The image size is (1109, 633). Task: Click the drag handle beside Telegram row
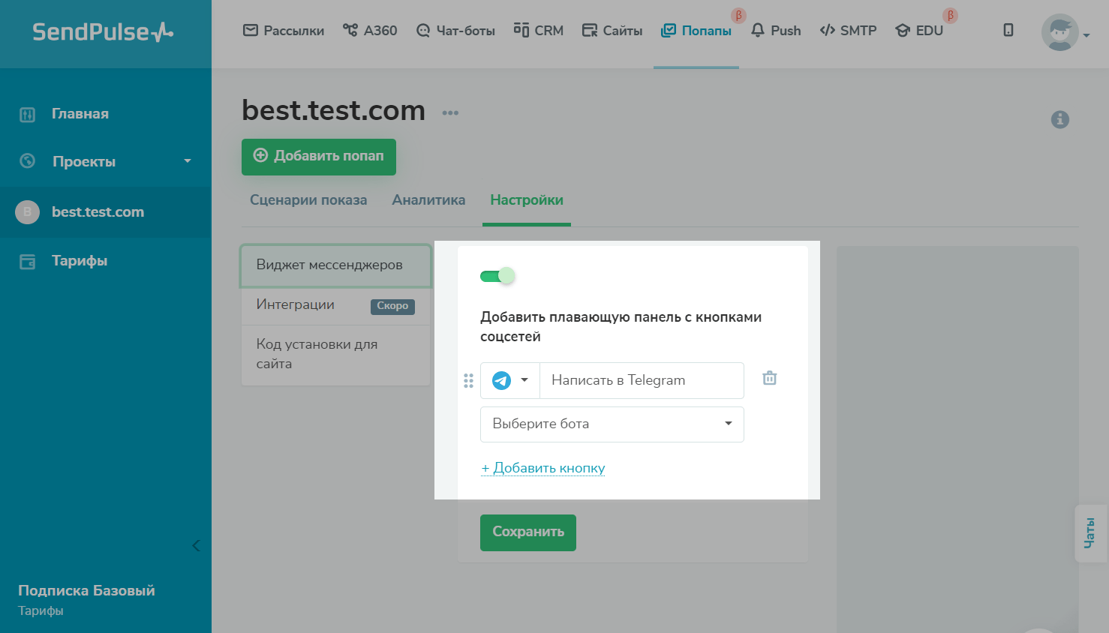pyautogui.click(x=468, y=381)
